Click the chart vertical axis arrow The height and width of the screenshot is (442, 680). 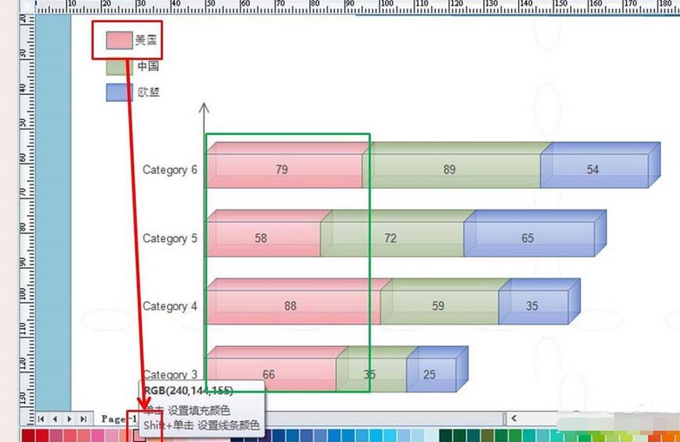click(204, 109)
